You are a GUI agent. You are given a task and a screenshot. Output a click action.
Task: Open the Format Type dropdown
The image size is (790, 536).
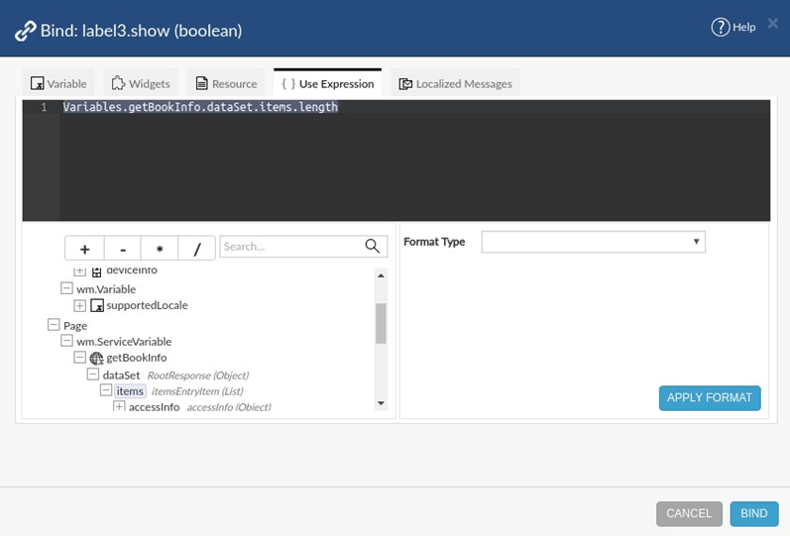pos(593,242)
